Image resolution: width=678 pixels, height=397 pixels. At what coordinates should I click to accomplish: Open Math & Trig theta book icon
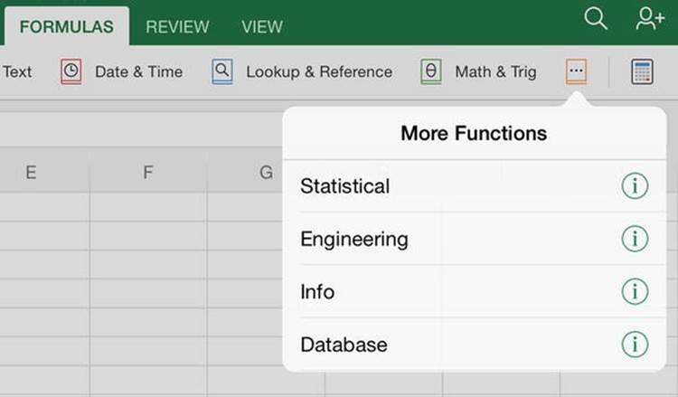pyautogui.click(x=431, y=71)
